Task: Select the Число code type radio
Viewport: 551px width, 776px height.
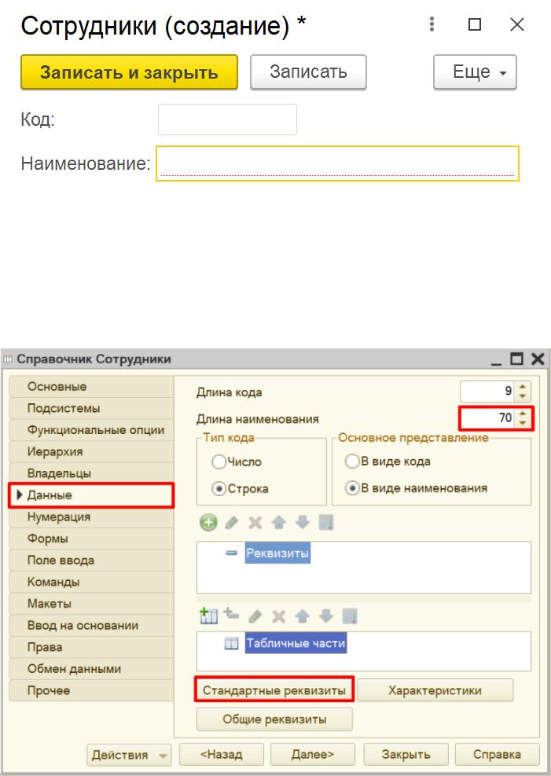Action: click(219, 462)
